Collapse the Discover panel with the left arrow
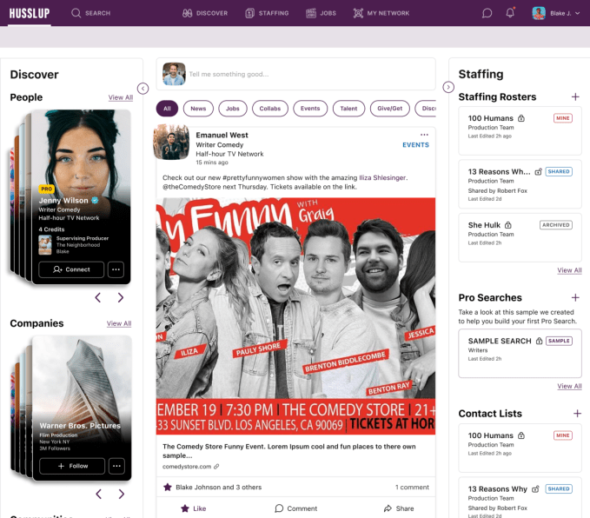590x518 pixels. click(x=143, y=89)
